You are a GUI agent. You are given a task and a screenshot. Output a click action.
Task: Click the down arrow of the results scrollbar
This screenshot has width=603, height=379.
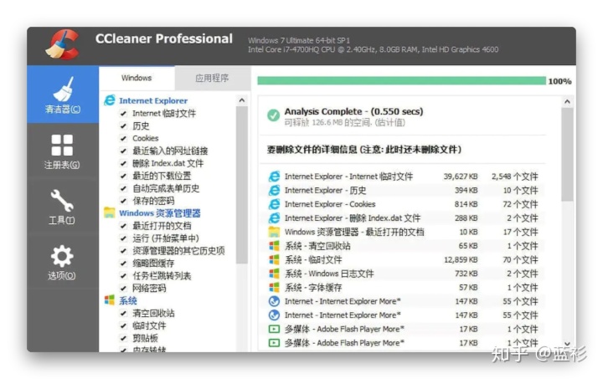pyautogui.click(x=567, y=344)
